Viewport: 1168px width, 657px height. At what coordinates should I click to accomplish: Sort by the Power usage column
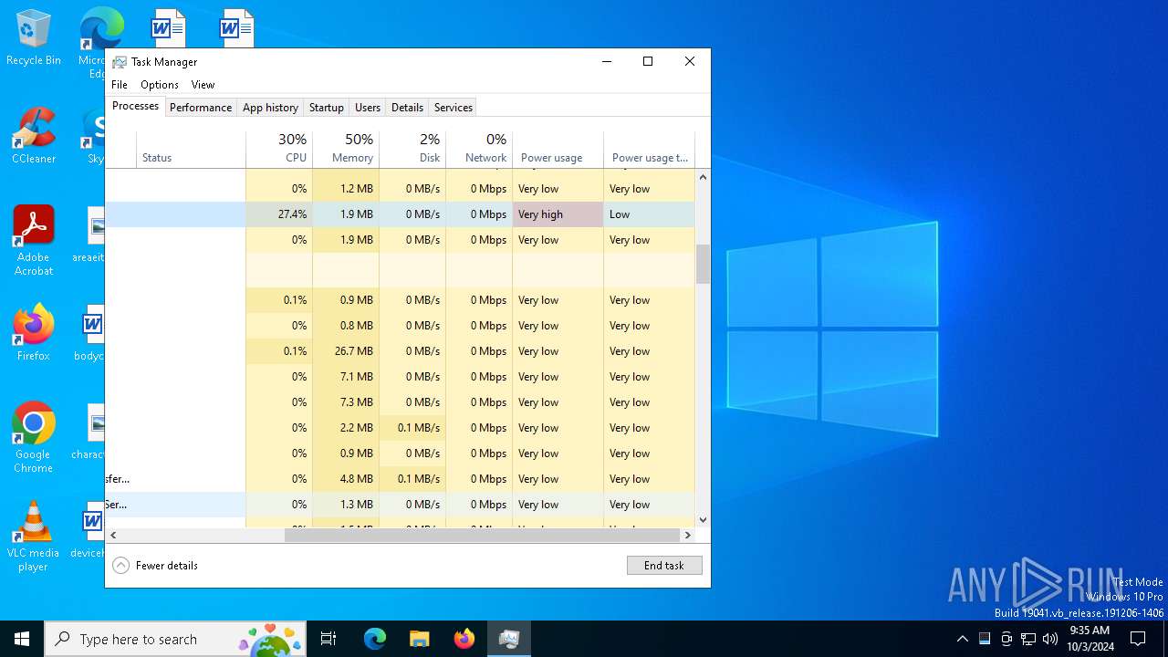pyautogui.click(x=558, y=149)
